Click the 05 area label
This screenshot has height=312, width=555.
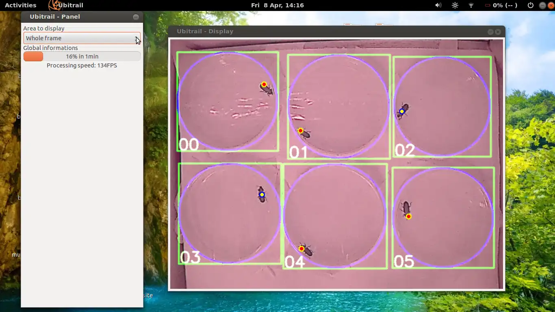coord(404,261)
